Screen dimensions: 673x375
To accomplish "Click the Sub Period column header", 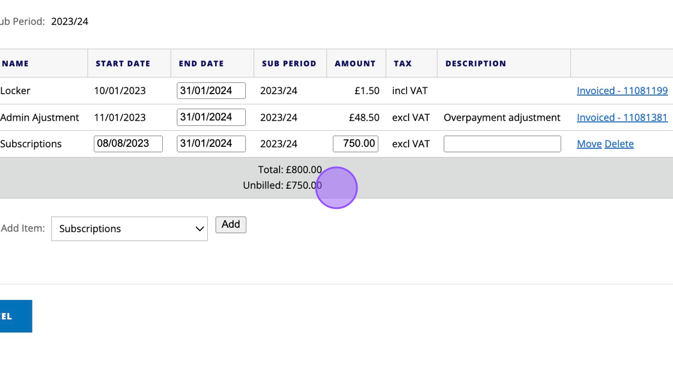I will (289, 64).
